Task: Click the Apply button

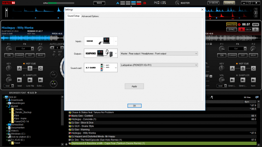Action: coord(134,86)
